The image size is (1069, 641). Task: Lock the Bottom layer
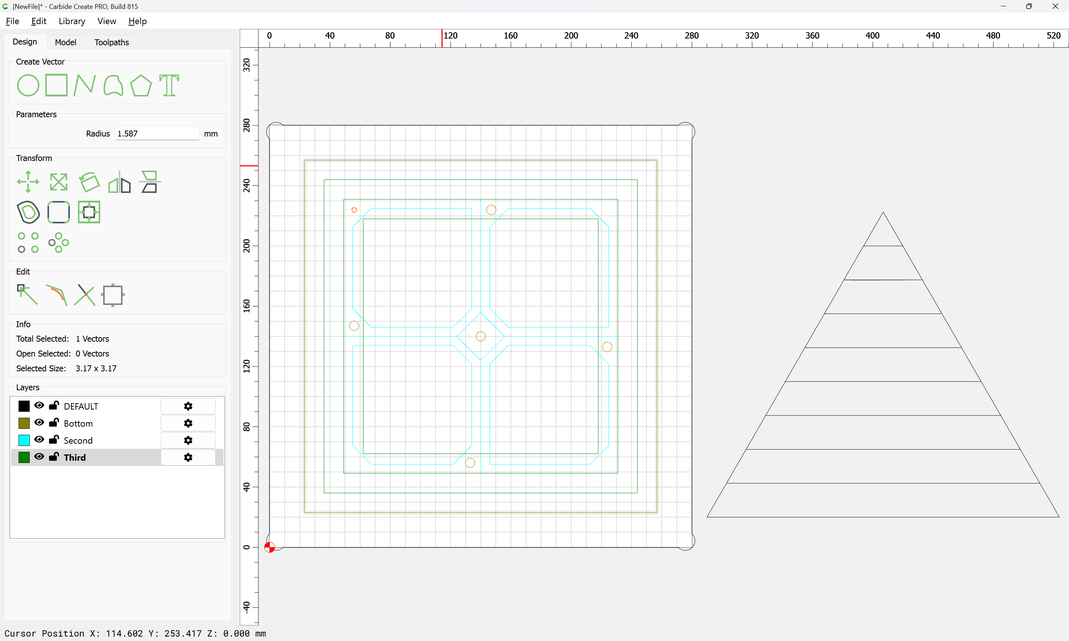click(54, 423)
